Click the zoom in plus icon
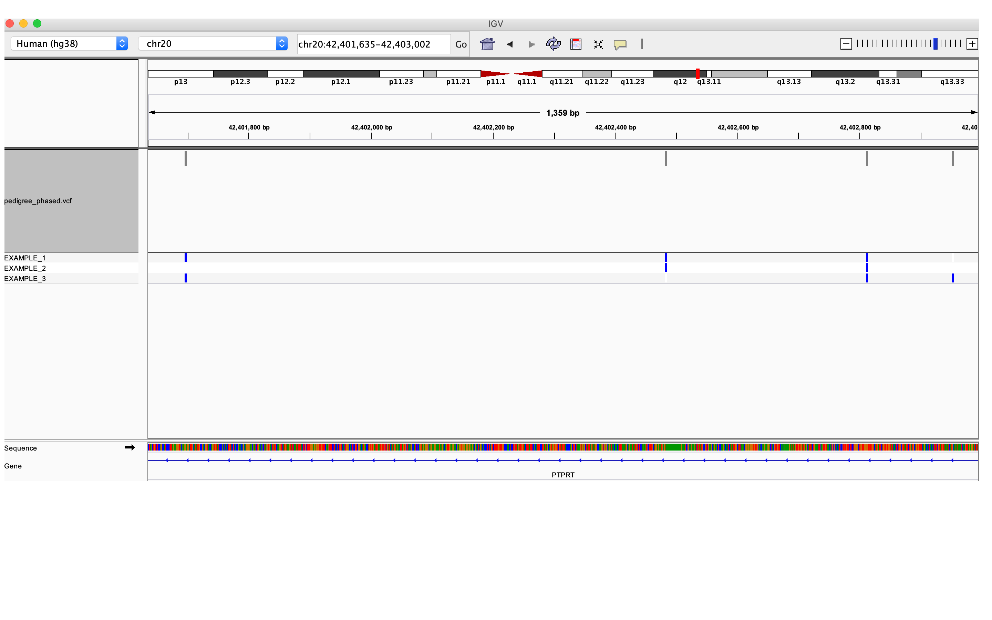This screenshot has width=992, height=620. 972,44
